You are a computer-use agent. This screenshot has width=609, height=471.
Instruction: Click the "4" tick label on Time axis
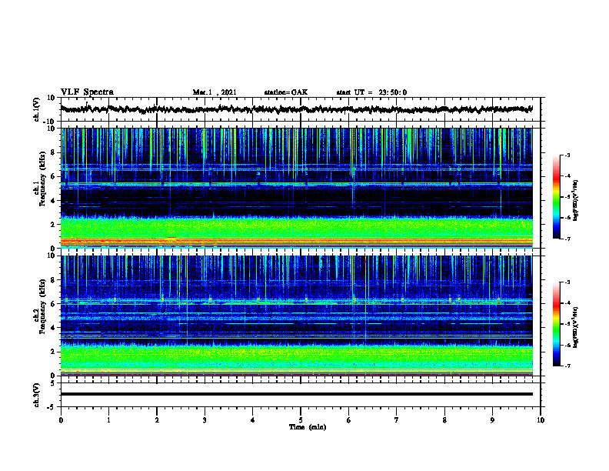[x=253, y=420]
